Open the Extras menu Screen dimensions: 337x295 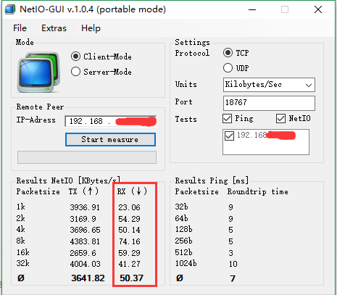point(54,28)
